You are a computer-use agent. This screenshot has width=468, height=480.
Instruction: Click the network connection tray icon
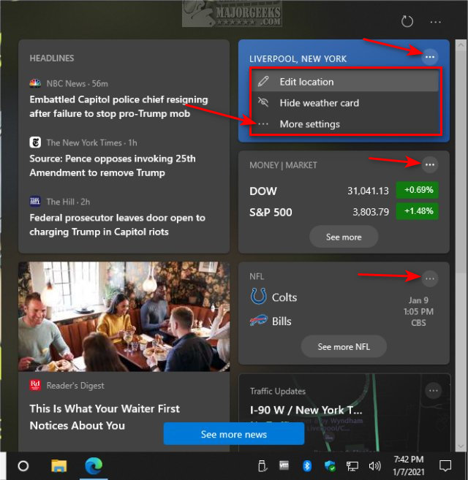(352, 466)
